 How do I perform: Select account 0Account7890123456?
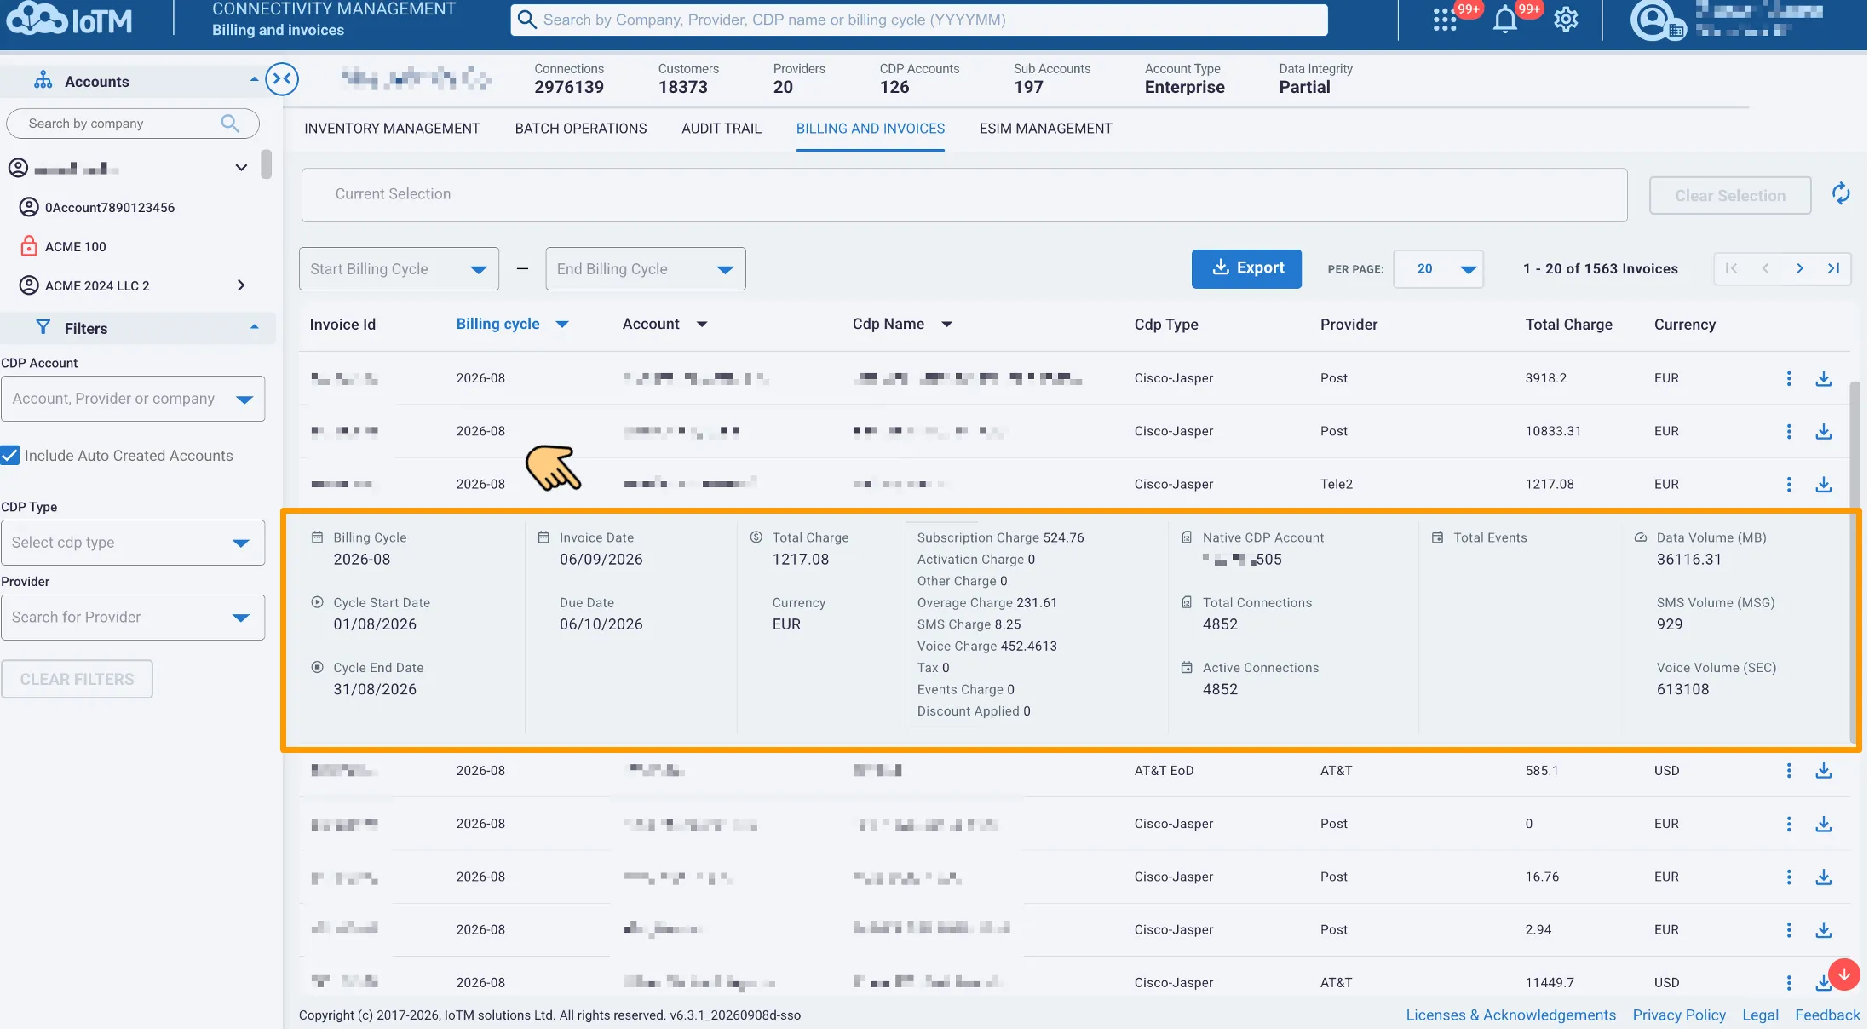110,207
